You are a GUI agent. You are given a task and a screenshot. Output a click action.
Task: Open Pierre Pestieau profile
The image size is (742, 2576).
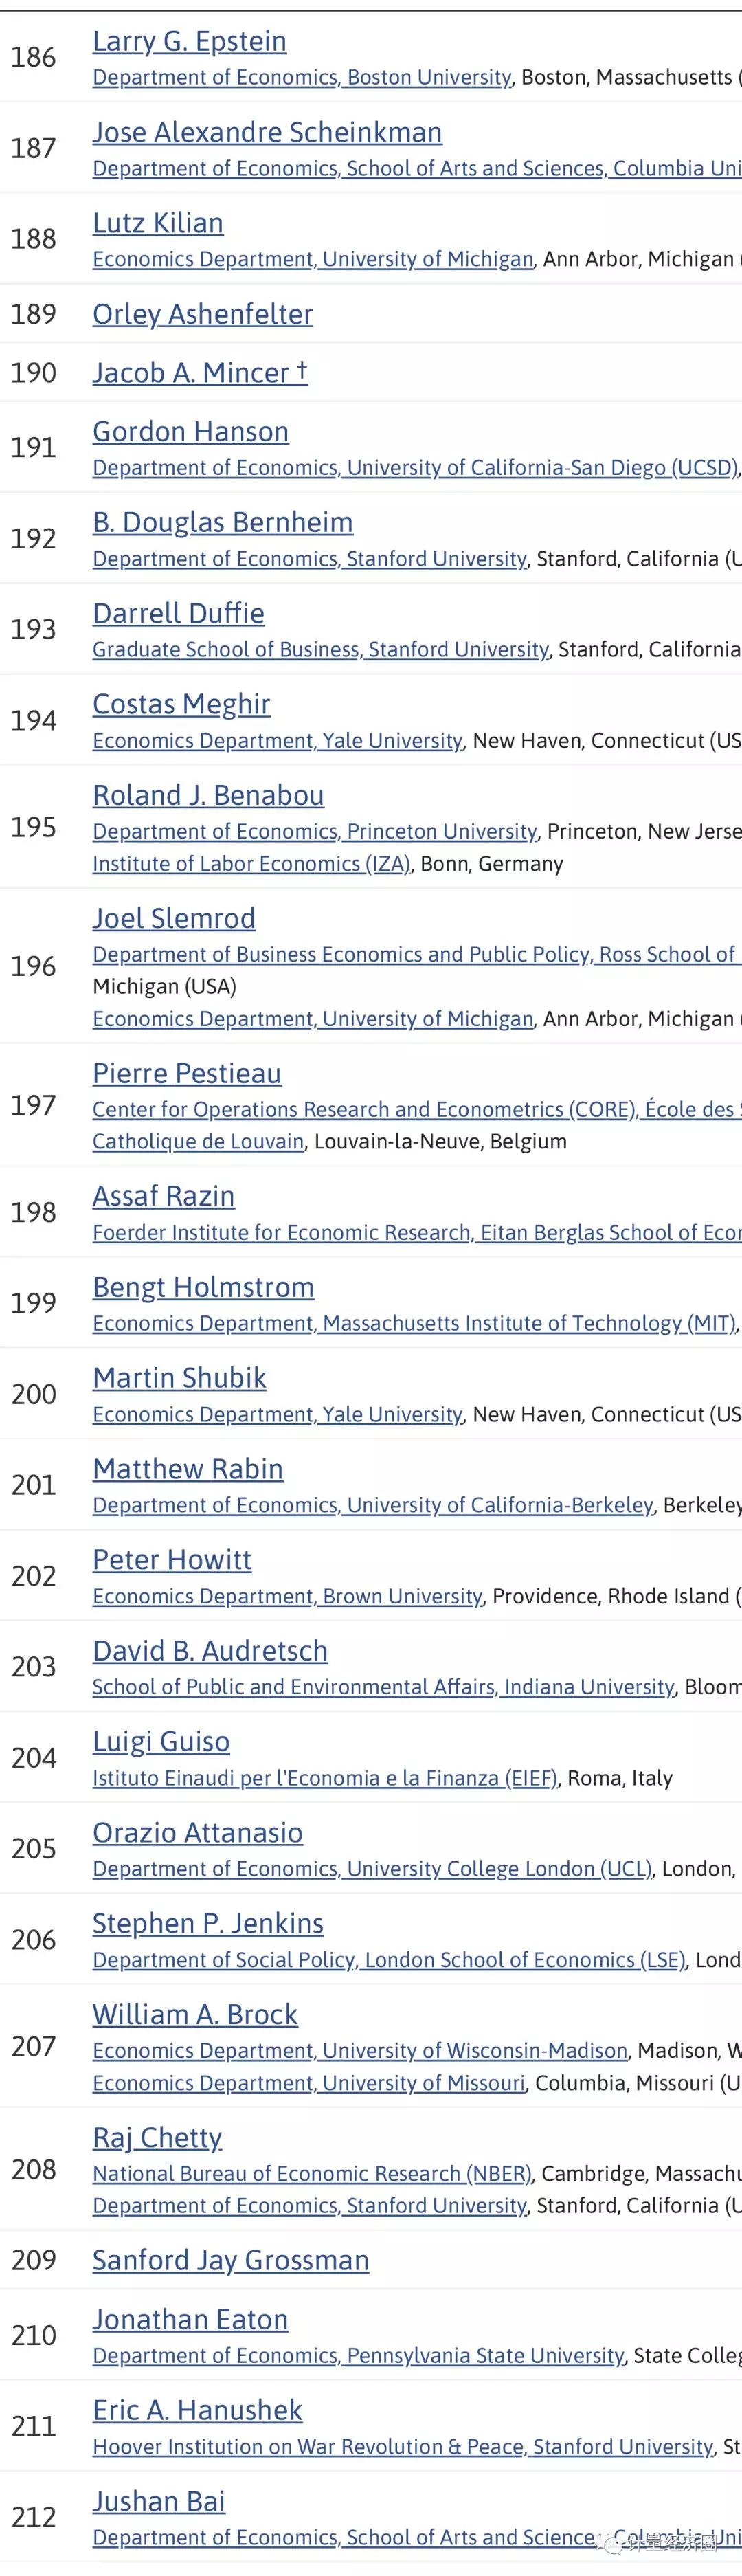(187, 1074)
